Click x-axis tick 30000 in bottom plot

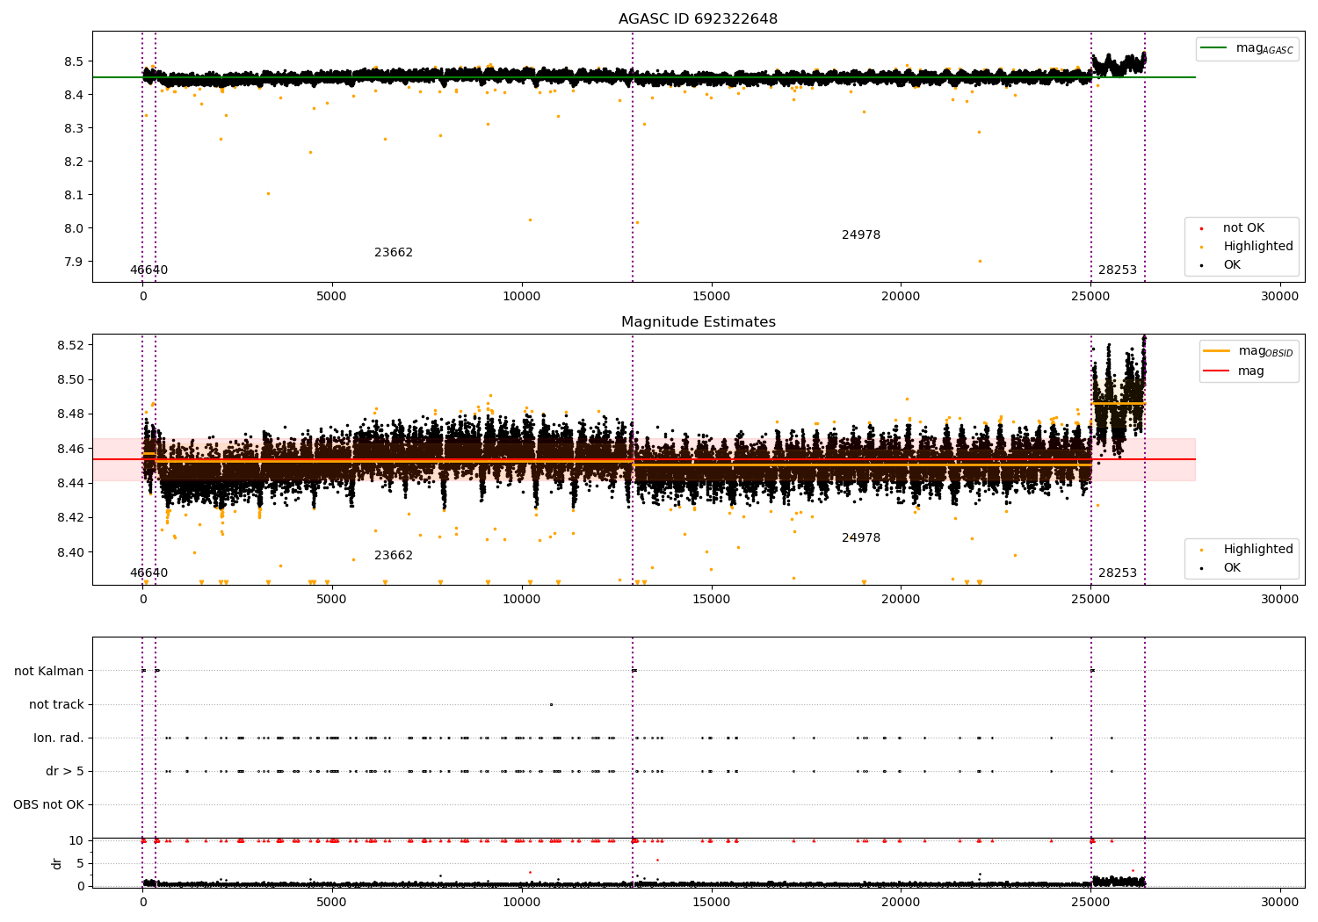click(1279, 903)
